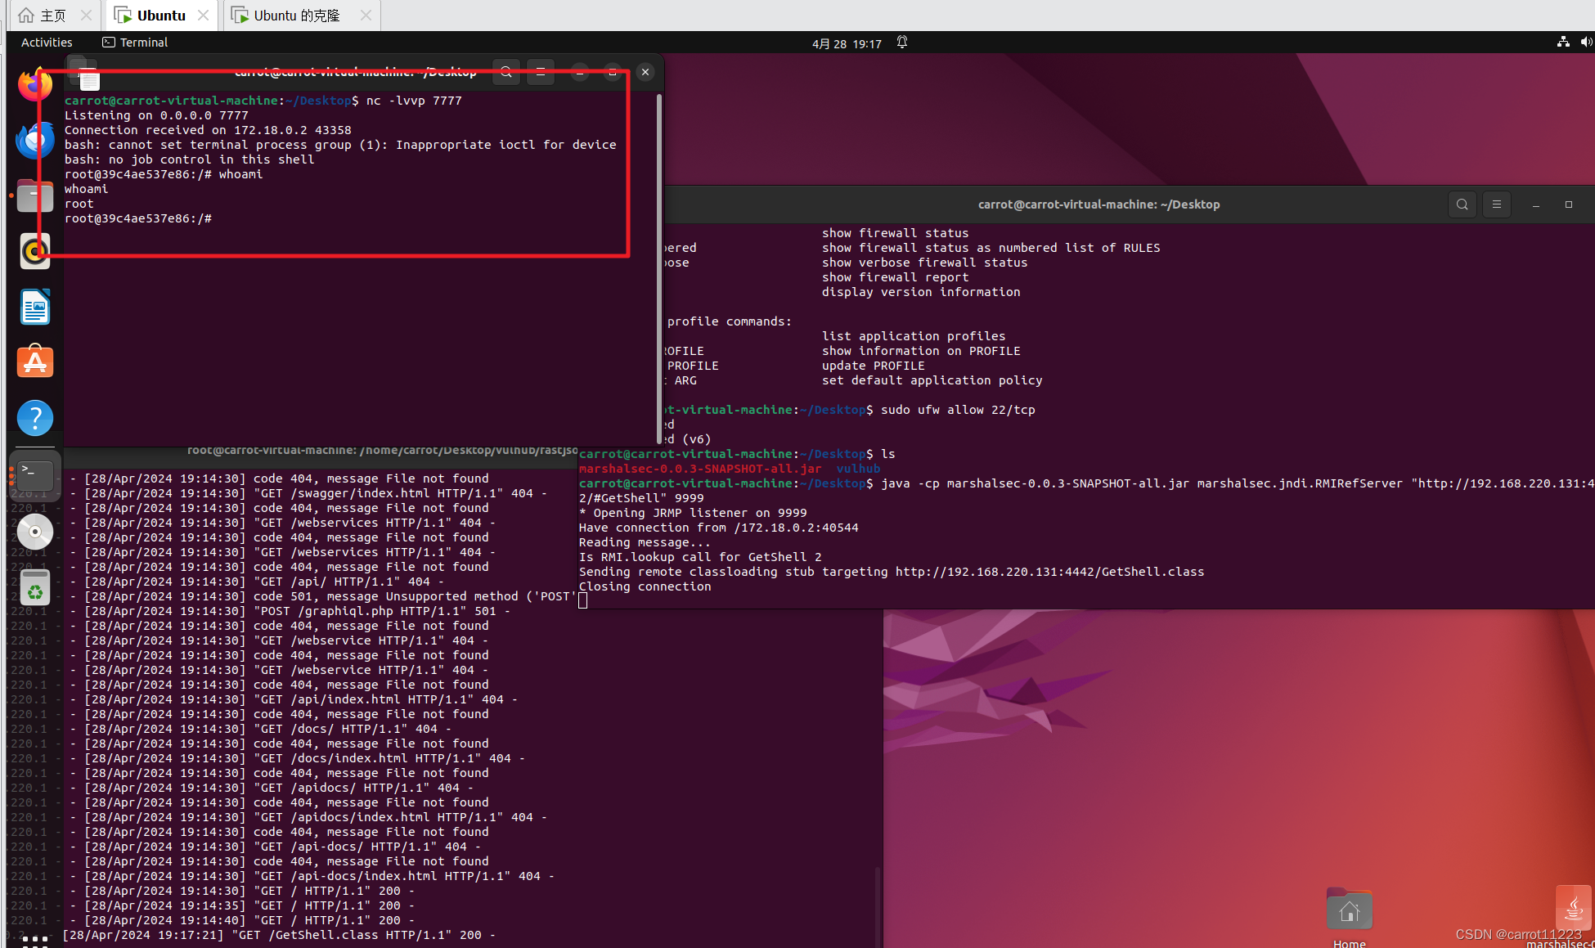Open the notification bell in top bar
1595x948 pixels.
point(902,43)
